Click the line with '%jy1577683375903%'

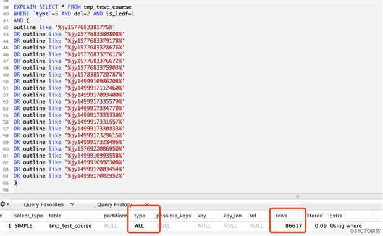tap(69, 68)
